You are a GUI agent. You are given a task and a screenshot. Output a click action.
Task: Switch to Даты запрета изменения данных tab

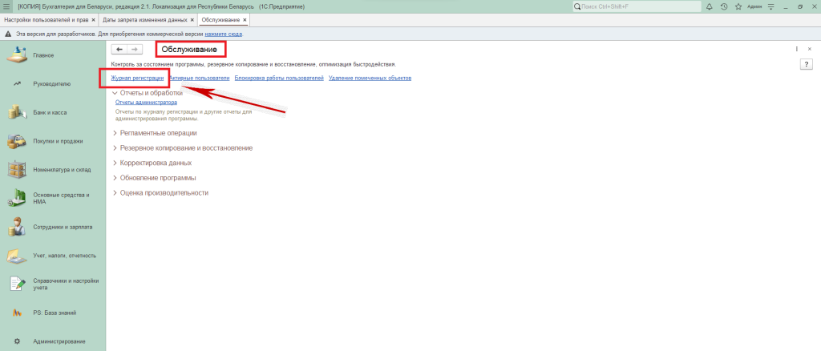tap(146, 19)
